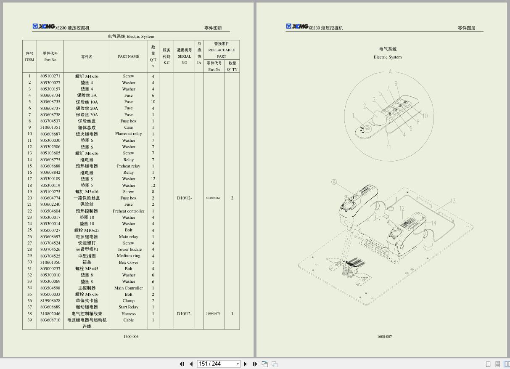Click the XCMG logo on right page

(297, 27)
